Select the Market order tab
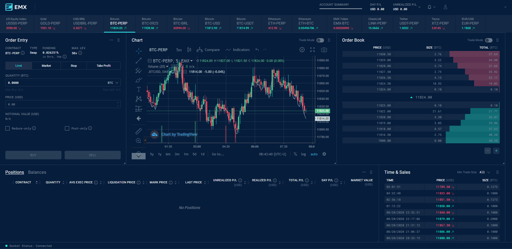 click(x=46, y=66)
